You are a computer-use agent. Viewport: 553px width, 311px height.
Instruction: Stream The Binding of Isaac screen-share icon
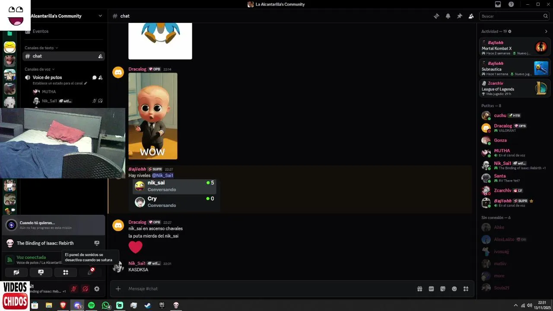click(x=97, y=243)
